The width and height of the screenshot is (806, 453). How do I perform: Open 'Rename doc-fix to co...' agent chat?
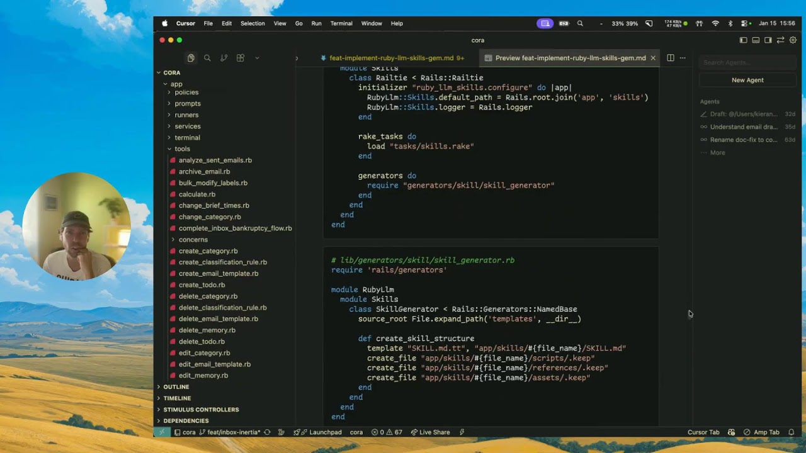tap(747, 140)
